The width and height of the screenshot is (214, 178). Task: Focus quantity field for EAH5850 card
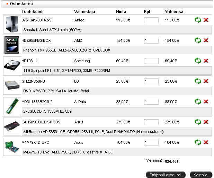(x=151, y=122)
